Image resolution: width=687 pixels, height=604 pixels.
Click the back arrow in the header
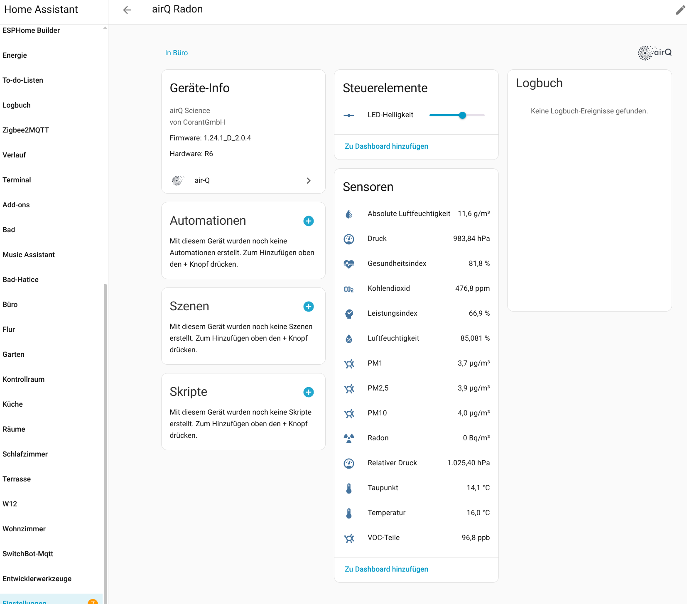[x=127, y=10]
